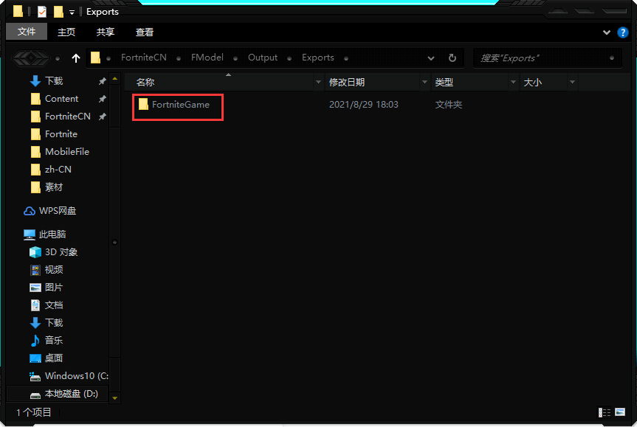This screenshot has width=637, height=427.
Task: Sort by the 修改日期 column header
Action: tap(372, 83)
